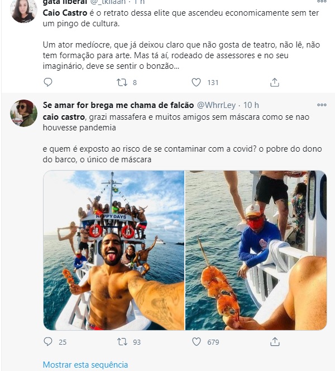Like the tweet with 679 likes

coord(196,341)
